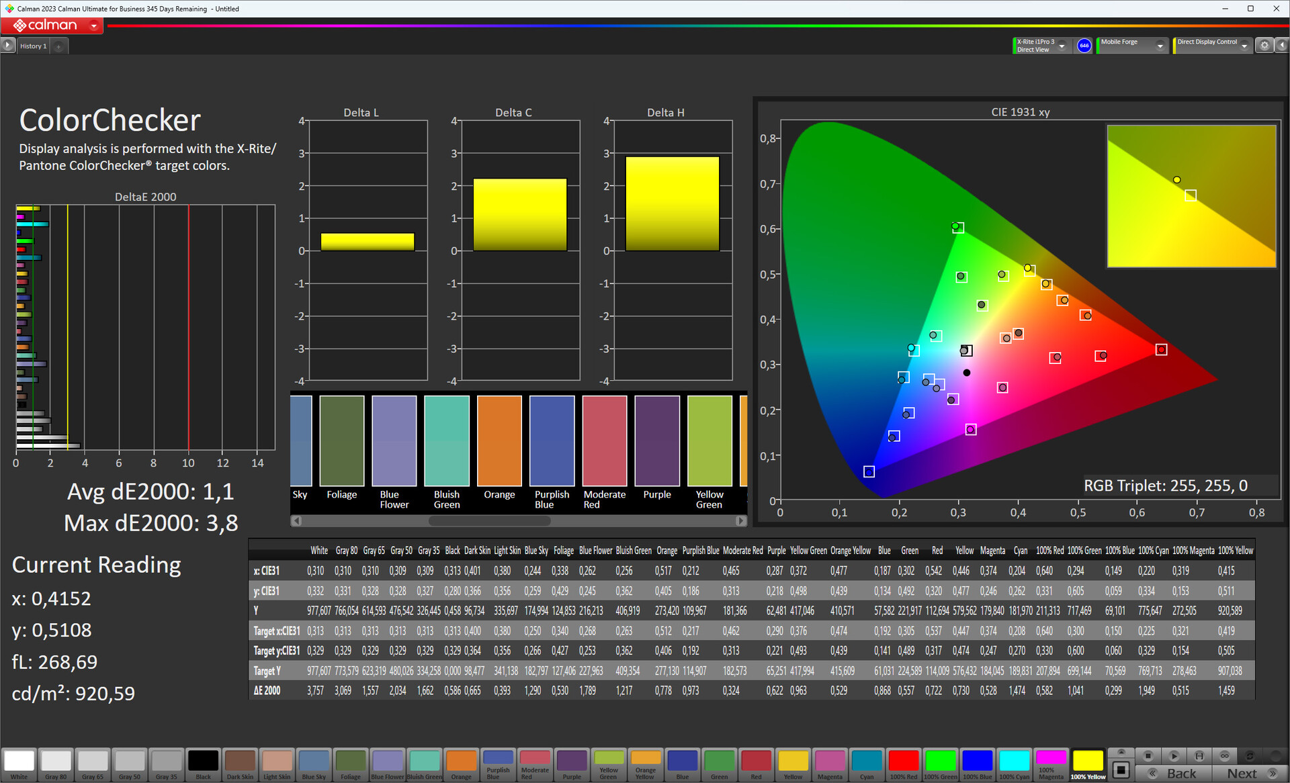Collapse right panel with left-arrow button
This screenshot has height=783, width=1290.
[1281, 46]
